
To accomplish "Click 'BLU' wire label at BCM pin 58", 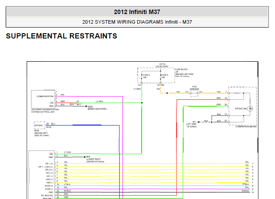I will (53, 124).
